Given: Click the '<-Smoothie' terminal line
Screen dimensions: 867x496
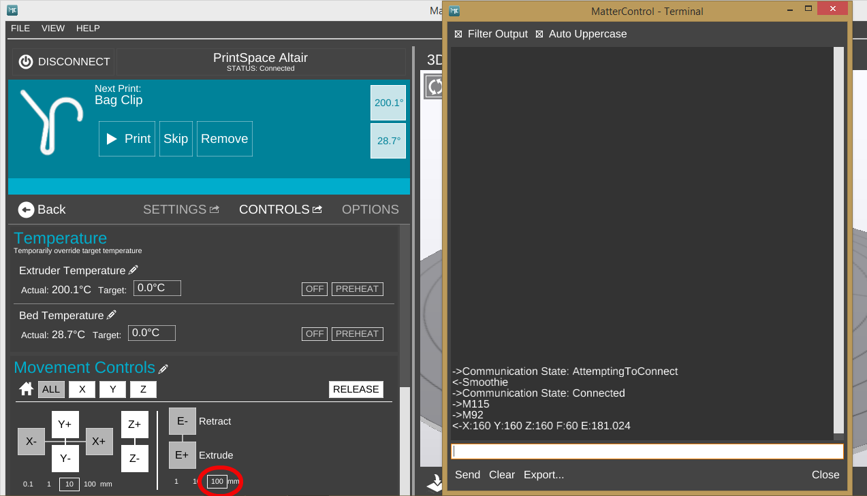Looking at the screenshot, I should click(480, 382).
